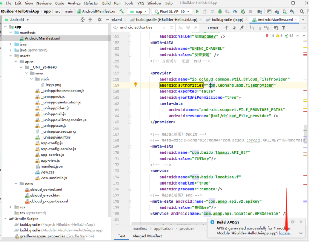Select gradle-wrapper.properties file
309x242 pixels.
click(42, 236)
